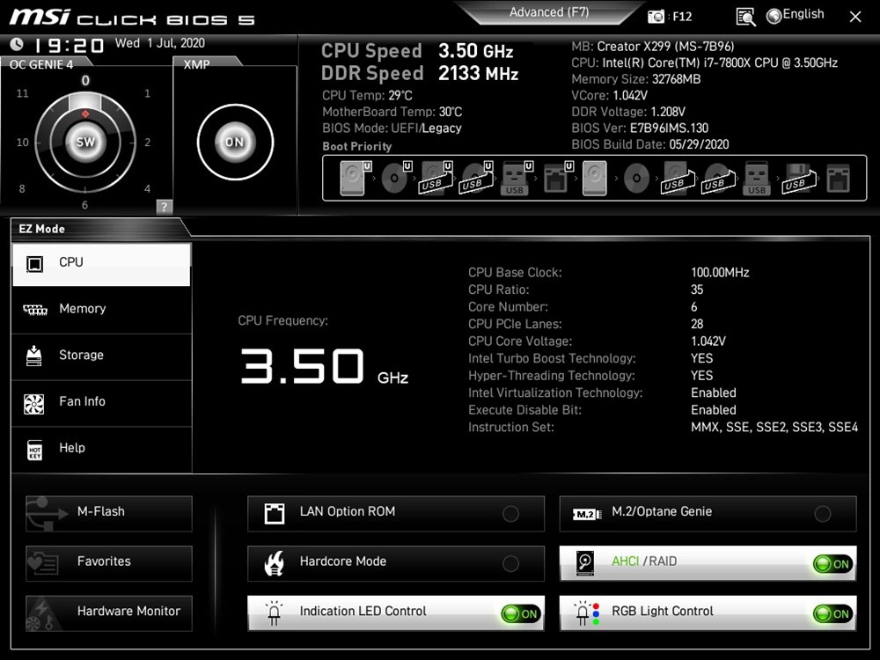Click the CPU chip icon in the sidebar
The width and height of the screenshot is (880, 660).
[35, 263]
